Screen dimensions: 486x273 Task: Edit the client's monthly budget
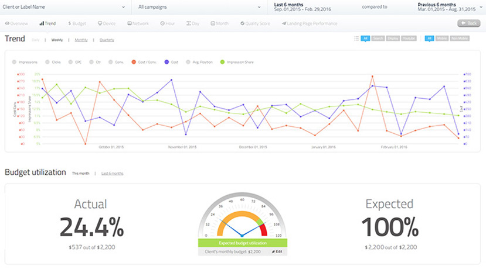(277, 252)
